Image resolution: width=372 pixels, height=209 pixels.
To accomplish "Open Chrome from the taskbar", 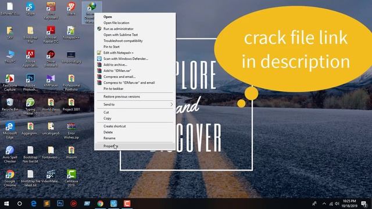I will 100,204.
